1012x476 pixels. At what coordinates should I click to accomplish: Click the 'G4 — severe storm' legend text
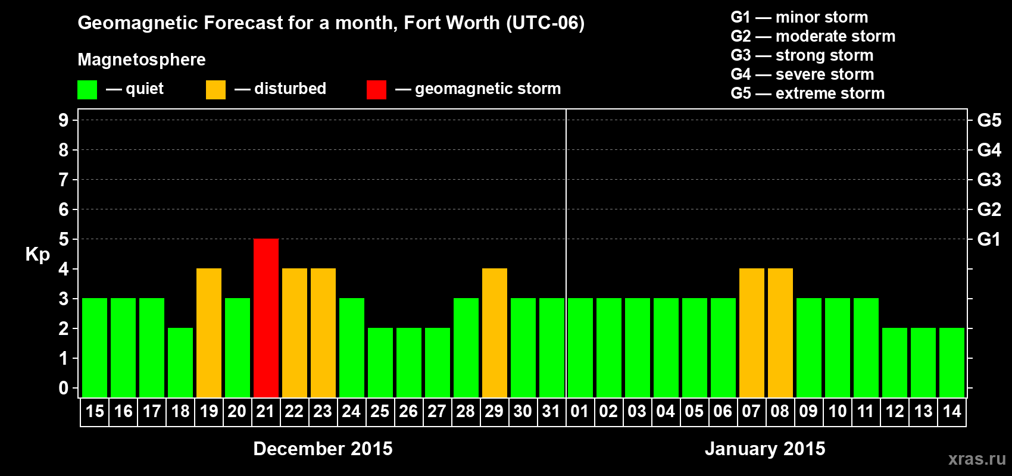802,74
